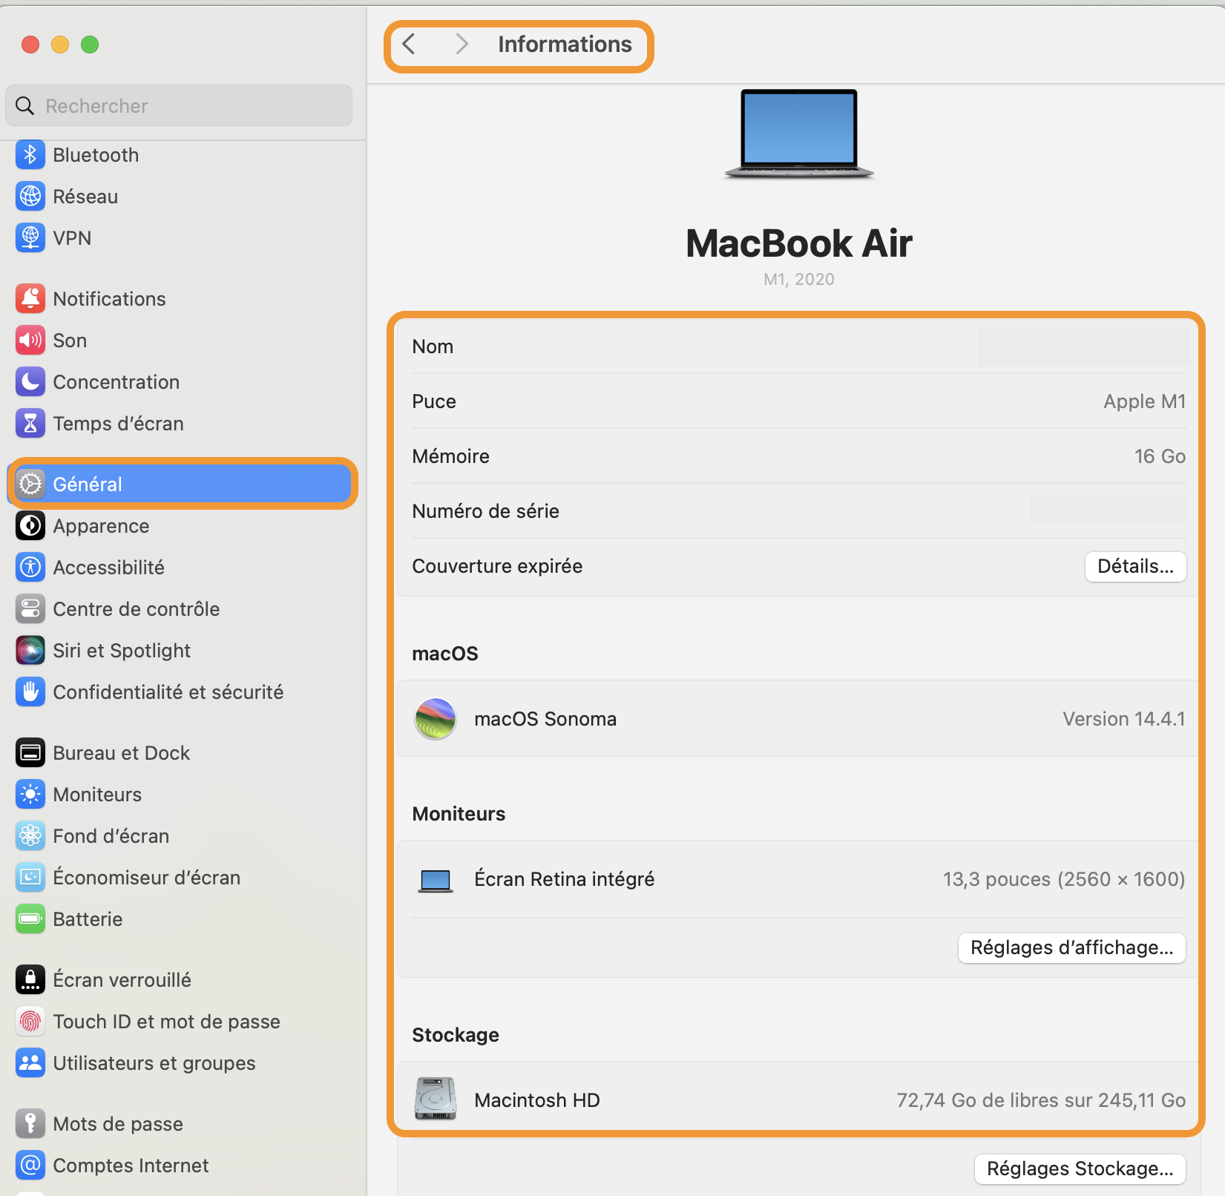1225x1196 pixels.
Task: Open the Réseau network icon
Action: (x=30, y=196)
